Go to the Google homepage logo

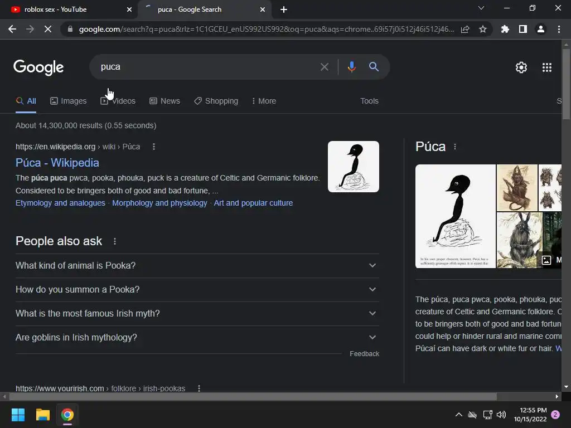click(38, 67)
